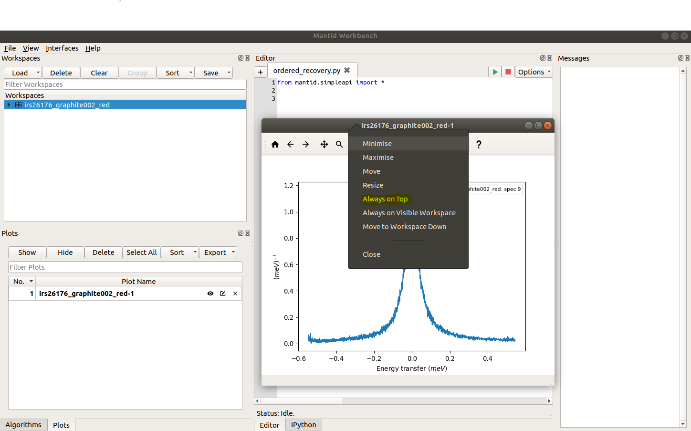Click the edit plot name pencil icon
This screenshot has width=691, height=431.
[x=223, y=294]
